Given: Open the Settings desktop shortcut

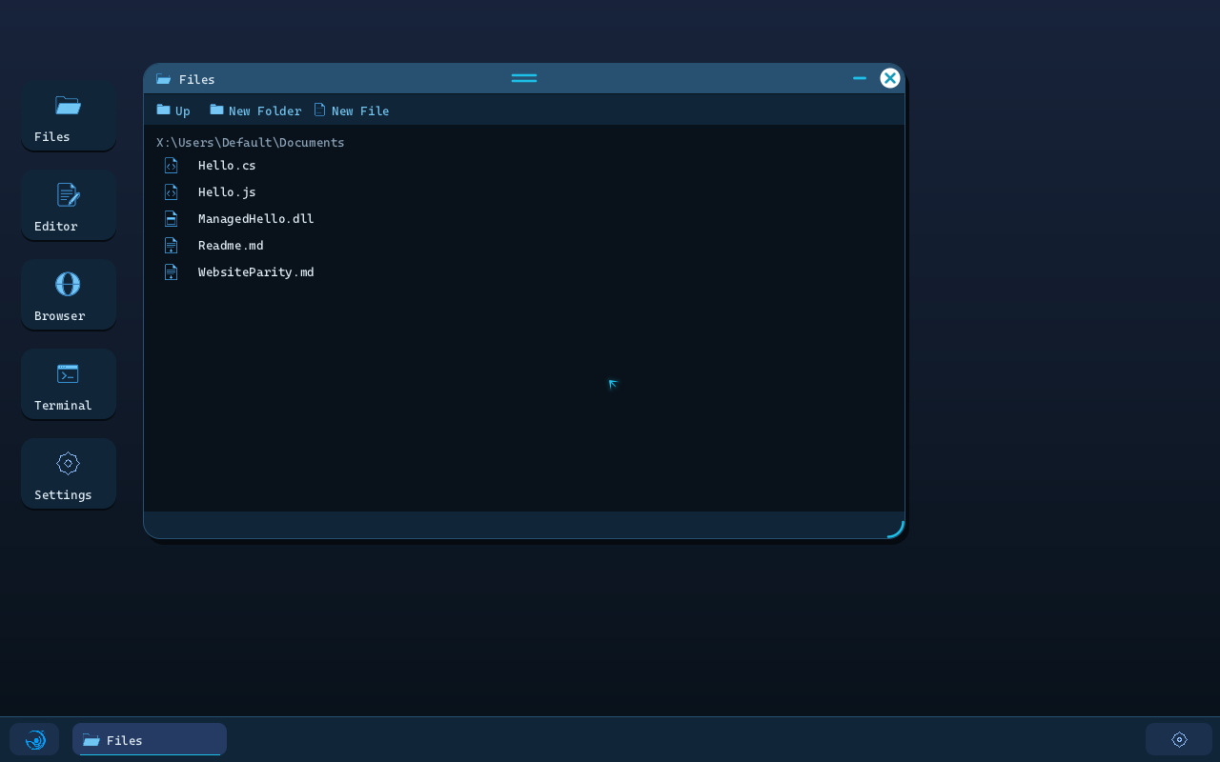Looking at the screenshot, I should [69, 474].
